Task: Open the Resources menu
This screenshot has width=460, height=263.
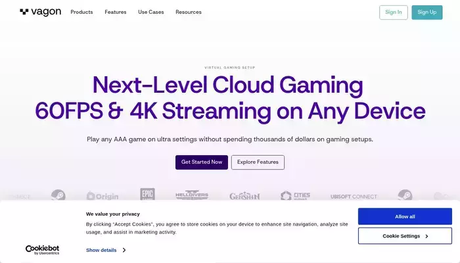Action: (x=189, y=12)
